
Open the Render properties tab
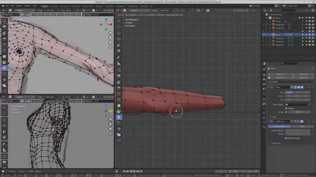pos(264,75)
